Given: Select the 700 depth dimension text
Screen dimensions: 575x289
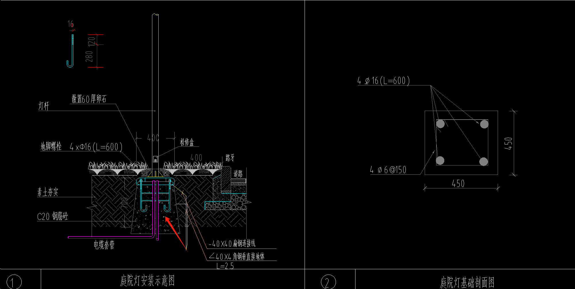Looking at the screenshot, I should coord(124,203).
